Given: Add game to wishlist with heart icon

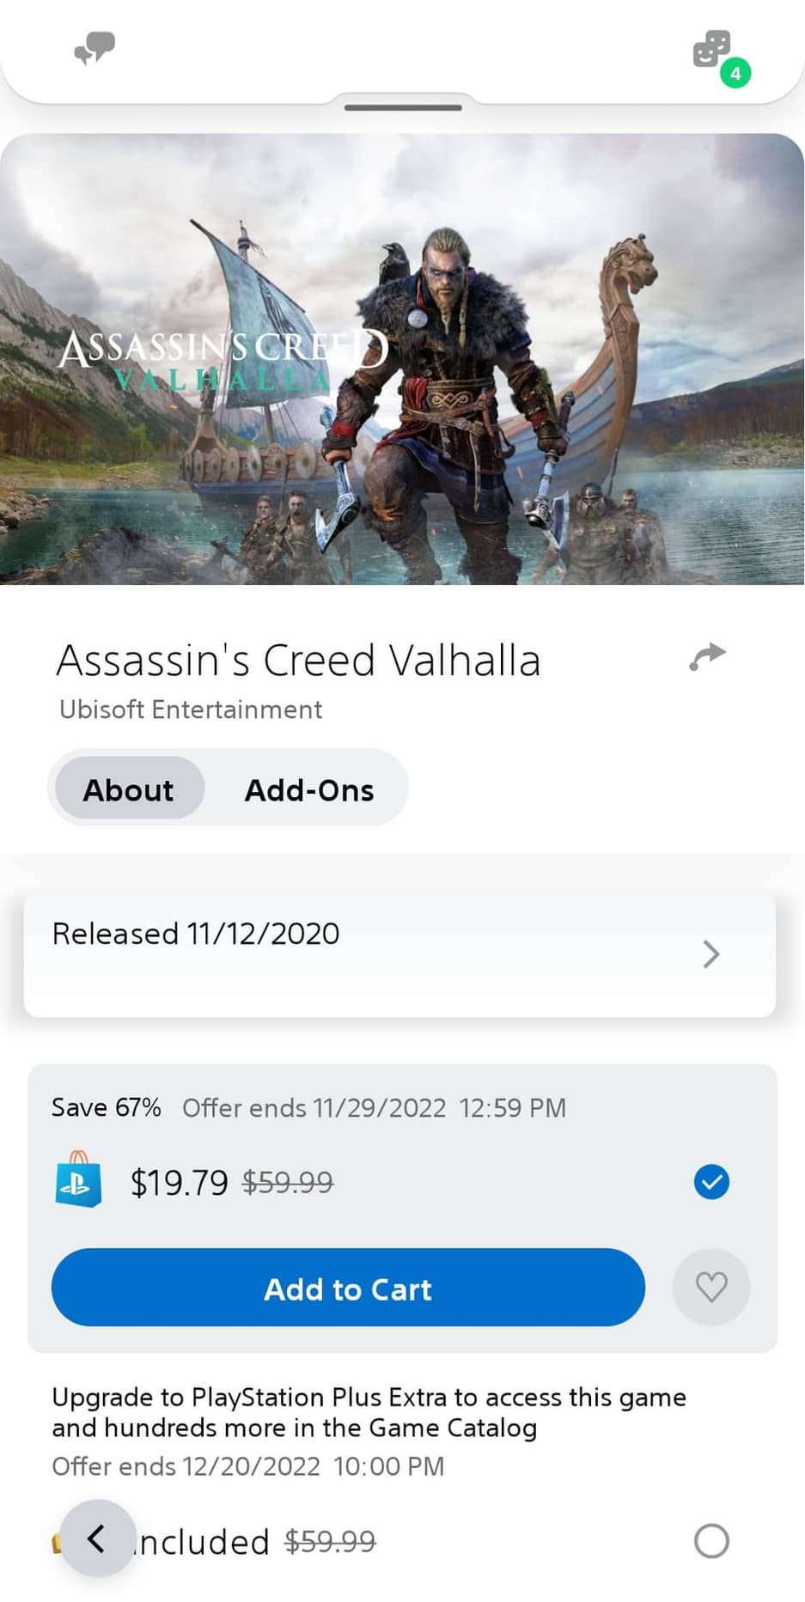Looking at the screenshot, I should point(710,1287).
